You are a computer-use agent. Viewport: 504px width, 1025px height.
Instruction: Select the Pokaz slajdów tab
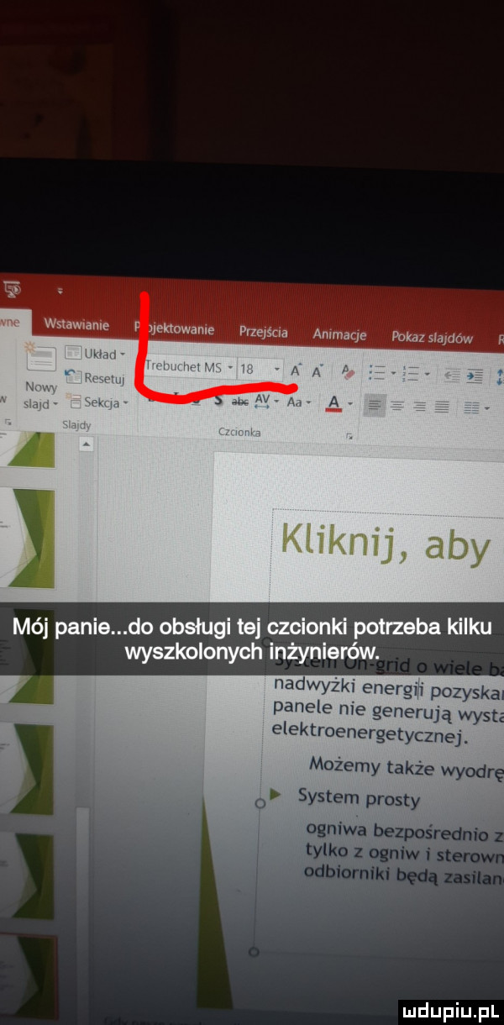click(432, 339)
